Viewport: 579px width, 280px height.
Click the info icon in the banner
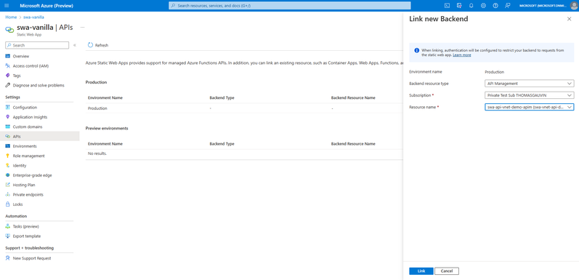(416, 50)
